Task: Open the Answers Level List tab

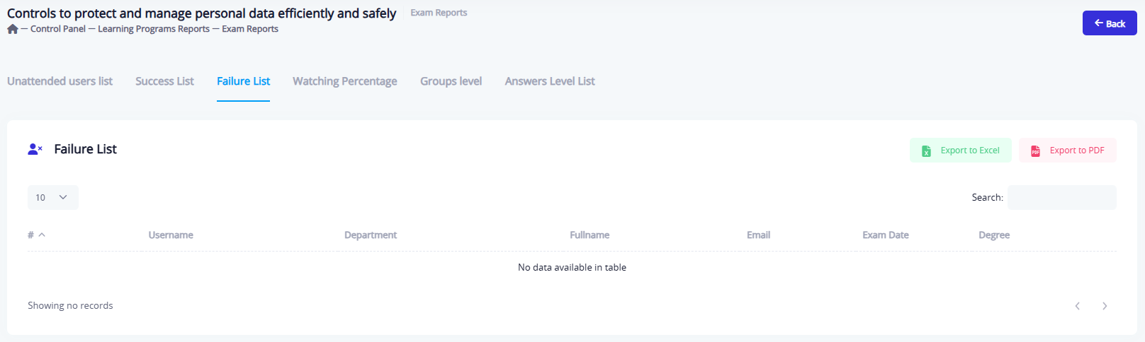Action: (549, 81)
